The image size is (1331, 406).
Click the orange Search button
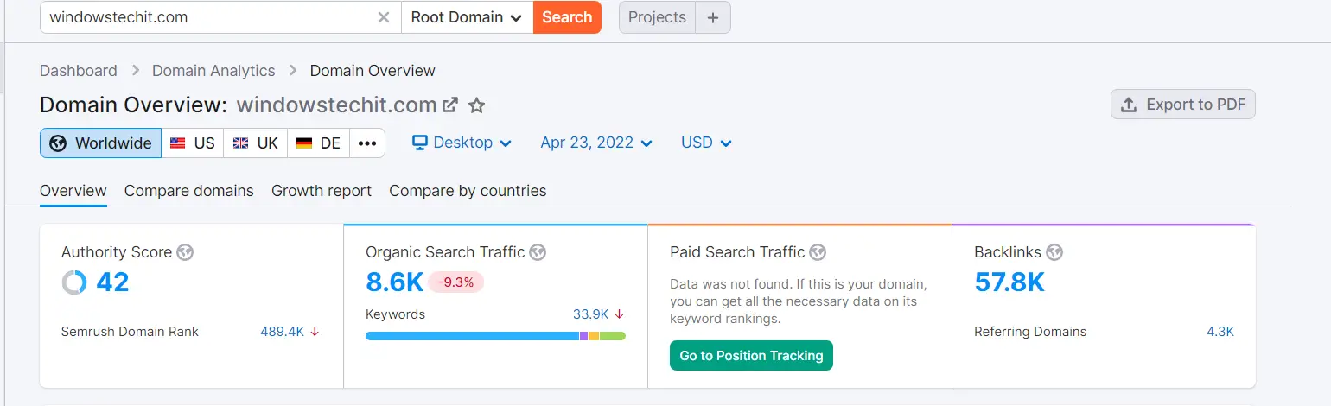point(567,17)
